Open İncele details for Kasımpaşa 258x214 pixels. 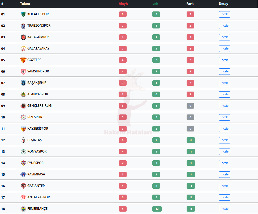225,174
